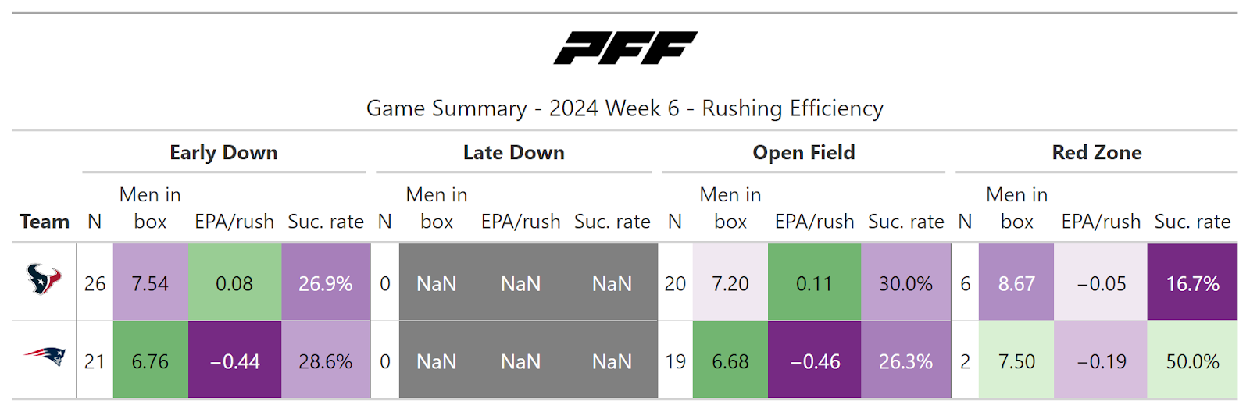Select the Open Field column group header

coord(803,153)
